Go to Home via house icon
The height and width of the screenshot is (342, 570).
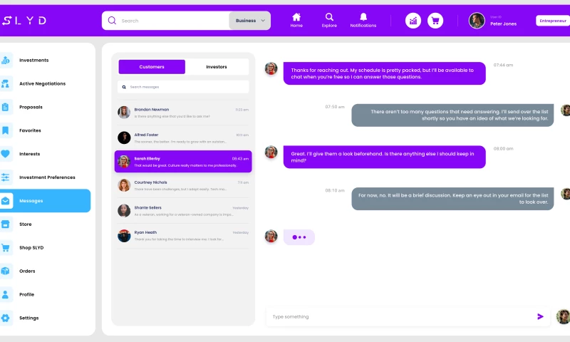click(296, 17)
